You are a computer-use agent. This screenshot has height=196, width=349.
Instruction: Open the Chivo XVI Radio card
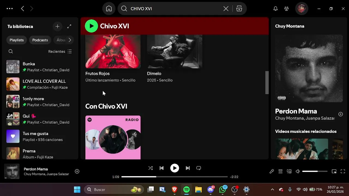point(113,137)
